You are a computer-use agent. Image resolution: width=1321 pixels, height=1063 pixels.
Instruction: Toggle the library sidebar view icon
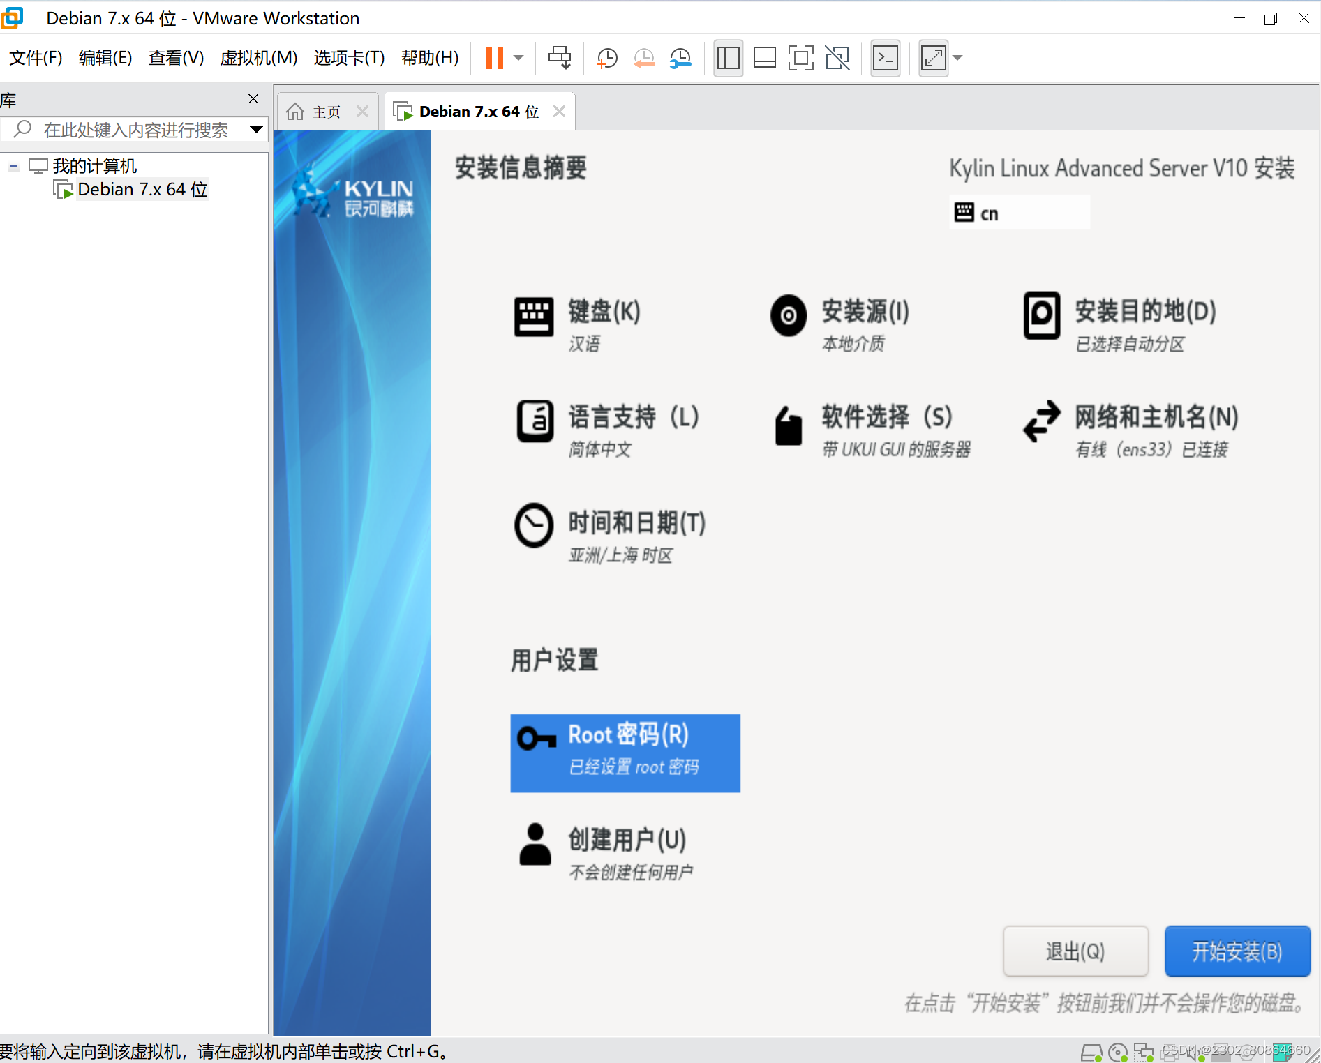pos(728,58)
